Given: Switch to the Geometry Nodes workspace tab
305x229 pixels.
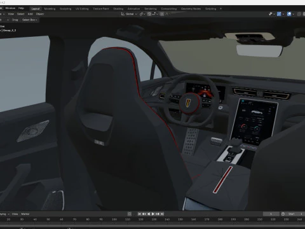Looking at the screenshot, I should pos(191,9).
